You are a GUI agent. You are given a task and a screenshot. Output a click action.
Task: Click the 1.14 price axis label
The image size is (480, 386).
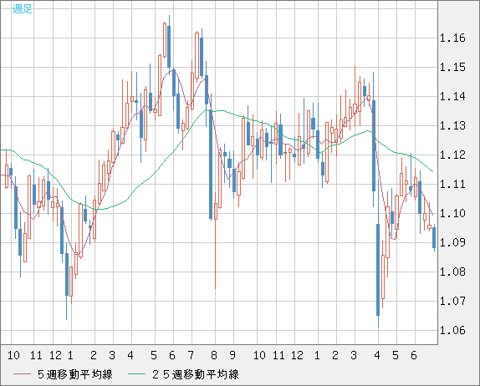click(452, 97)
